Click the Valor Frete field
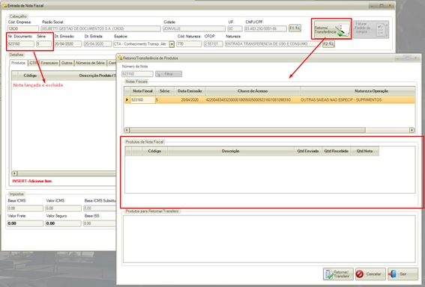 (x=25, y=223)
